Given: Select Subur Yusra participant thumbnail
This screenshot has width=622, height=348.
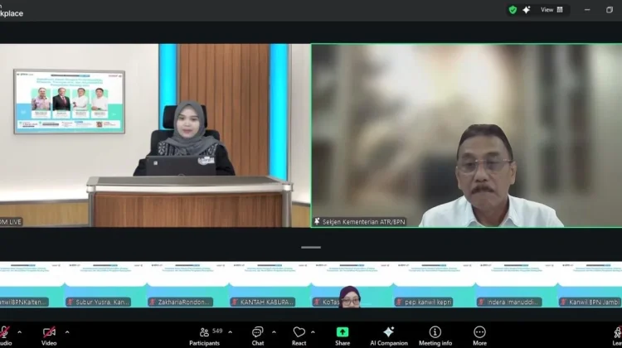Looking at the screenshot, I should [98, 285].
